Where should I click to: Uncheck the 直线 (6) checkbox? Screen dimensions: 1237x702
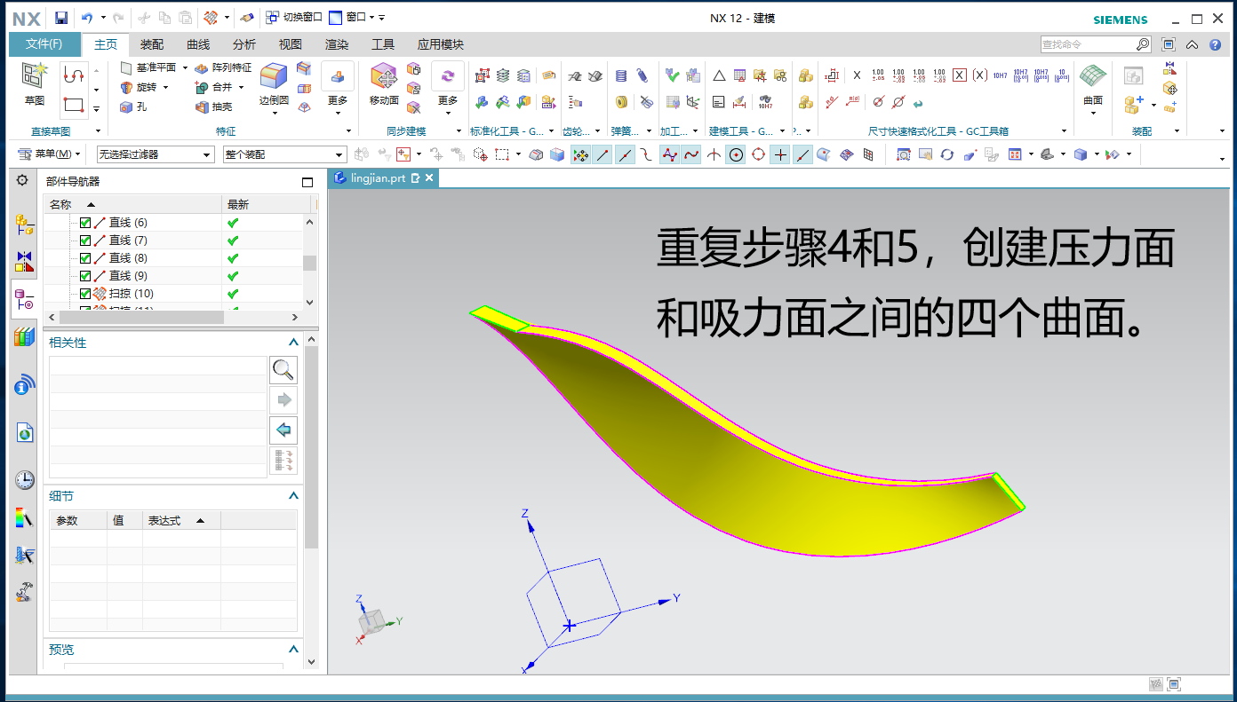click(x=85, y=223)
